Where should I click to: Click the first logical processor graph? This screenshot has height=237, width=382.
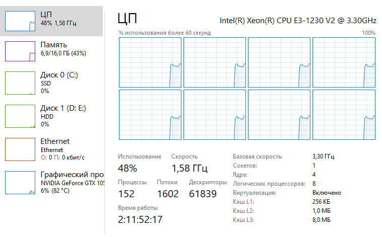point(150,62)
